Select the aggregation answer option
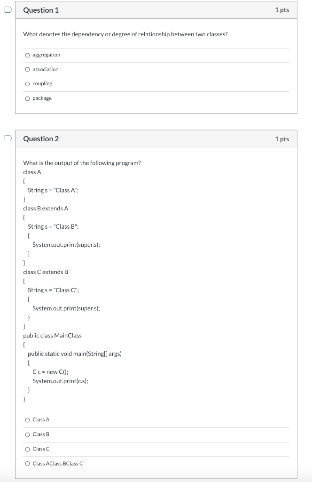Screen dimensions: 312x482 pyautogui.click(x=27, y=55)
